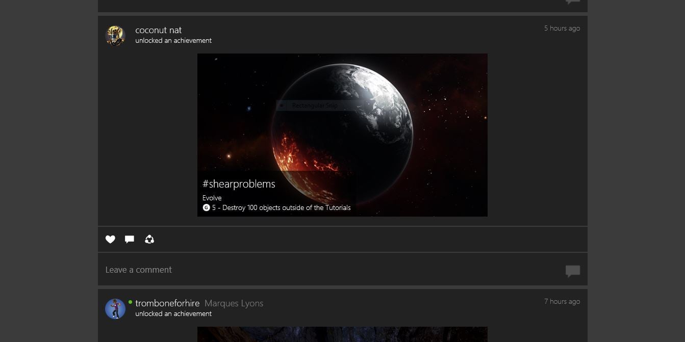This screenshot has height=342, width=685.
Task: Click the Destroy 100 objects achievement description
Action: 287,207
